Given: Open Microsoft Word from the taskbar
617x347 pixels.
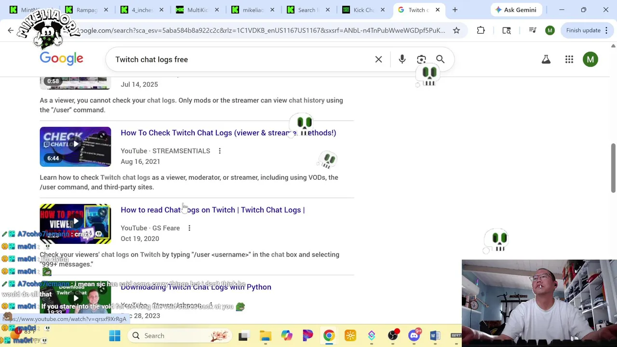Looking at the screenshot, I should [x=435, y=335].
